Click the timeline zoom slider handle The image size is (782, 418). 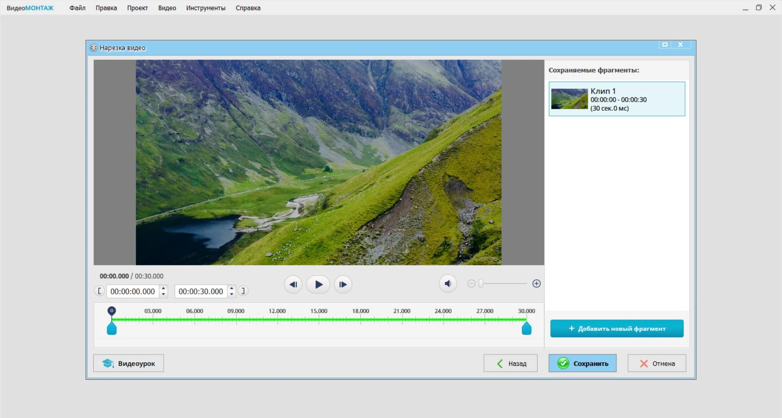tap(481, 284)
